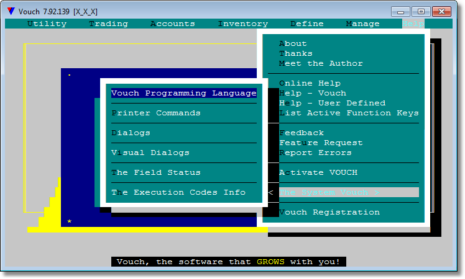This screenshot has width=465, height=279.
Task: Select the Dialogs submenu item
Action: point(131,133)
